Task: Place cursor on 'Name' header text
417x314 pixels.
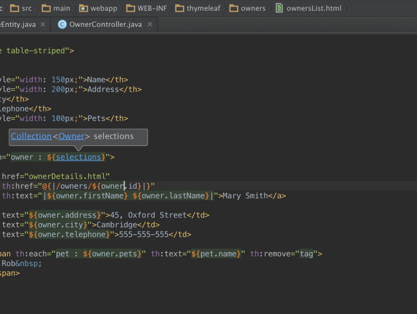Action: (x=97, y=80)
